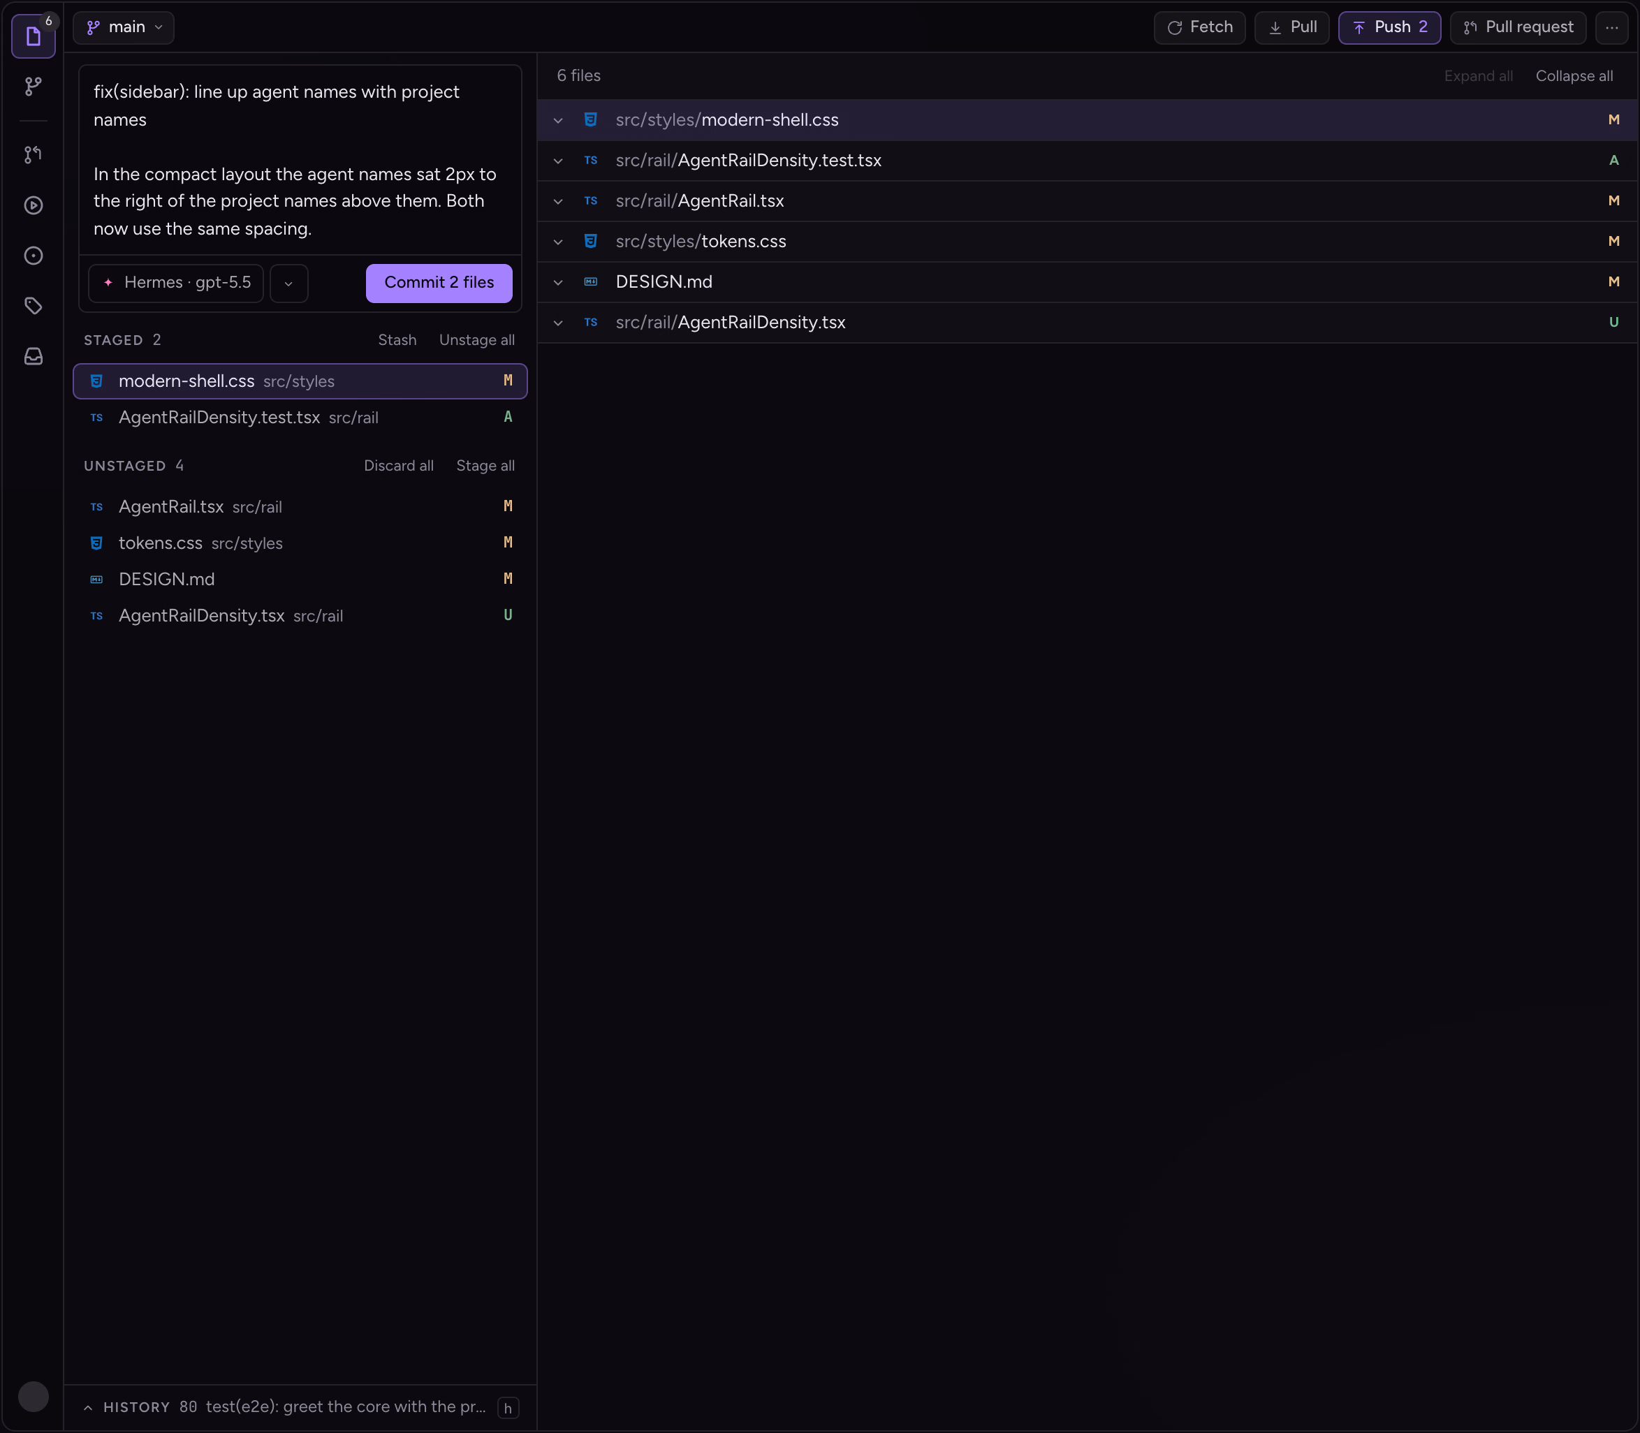
Task: Push 2 commits to remote
Action: 1390,28
